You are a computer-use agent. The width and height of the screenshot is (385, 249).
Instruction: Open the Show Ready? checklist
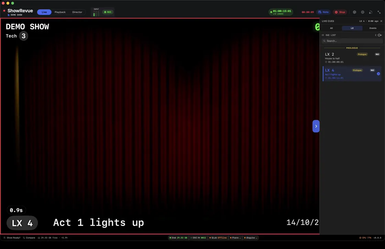click(x=12, y=238)
